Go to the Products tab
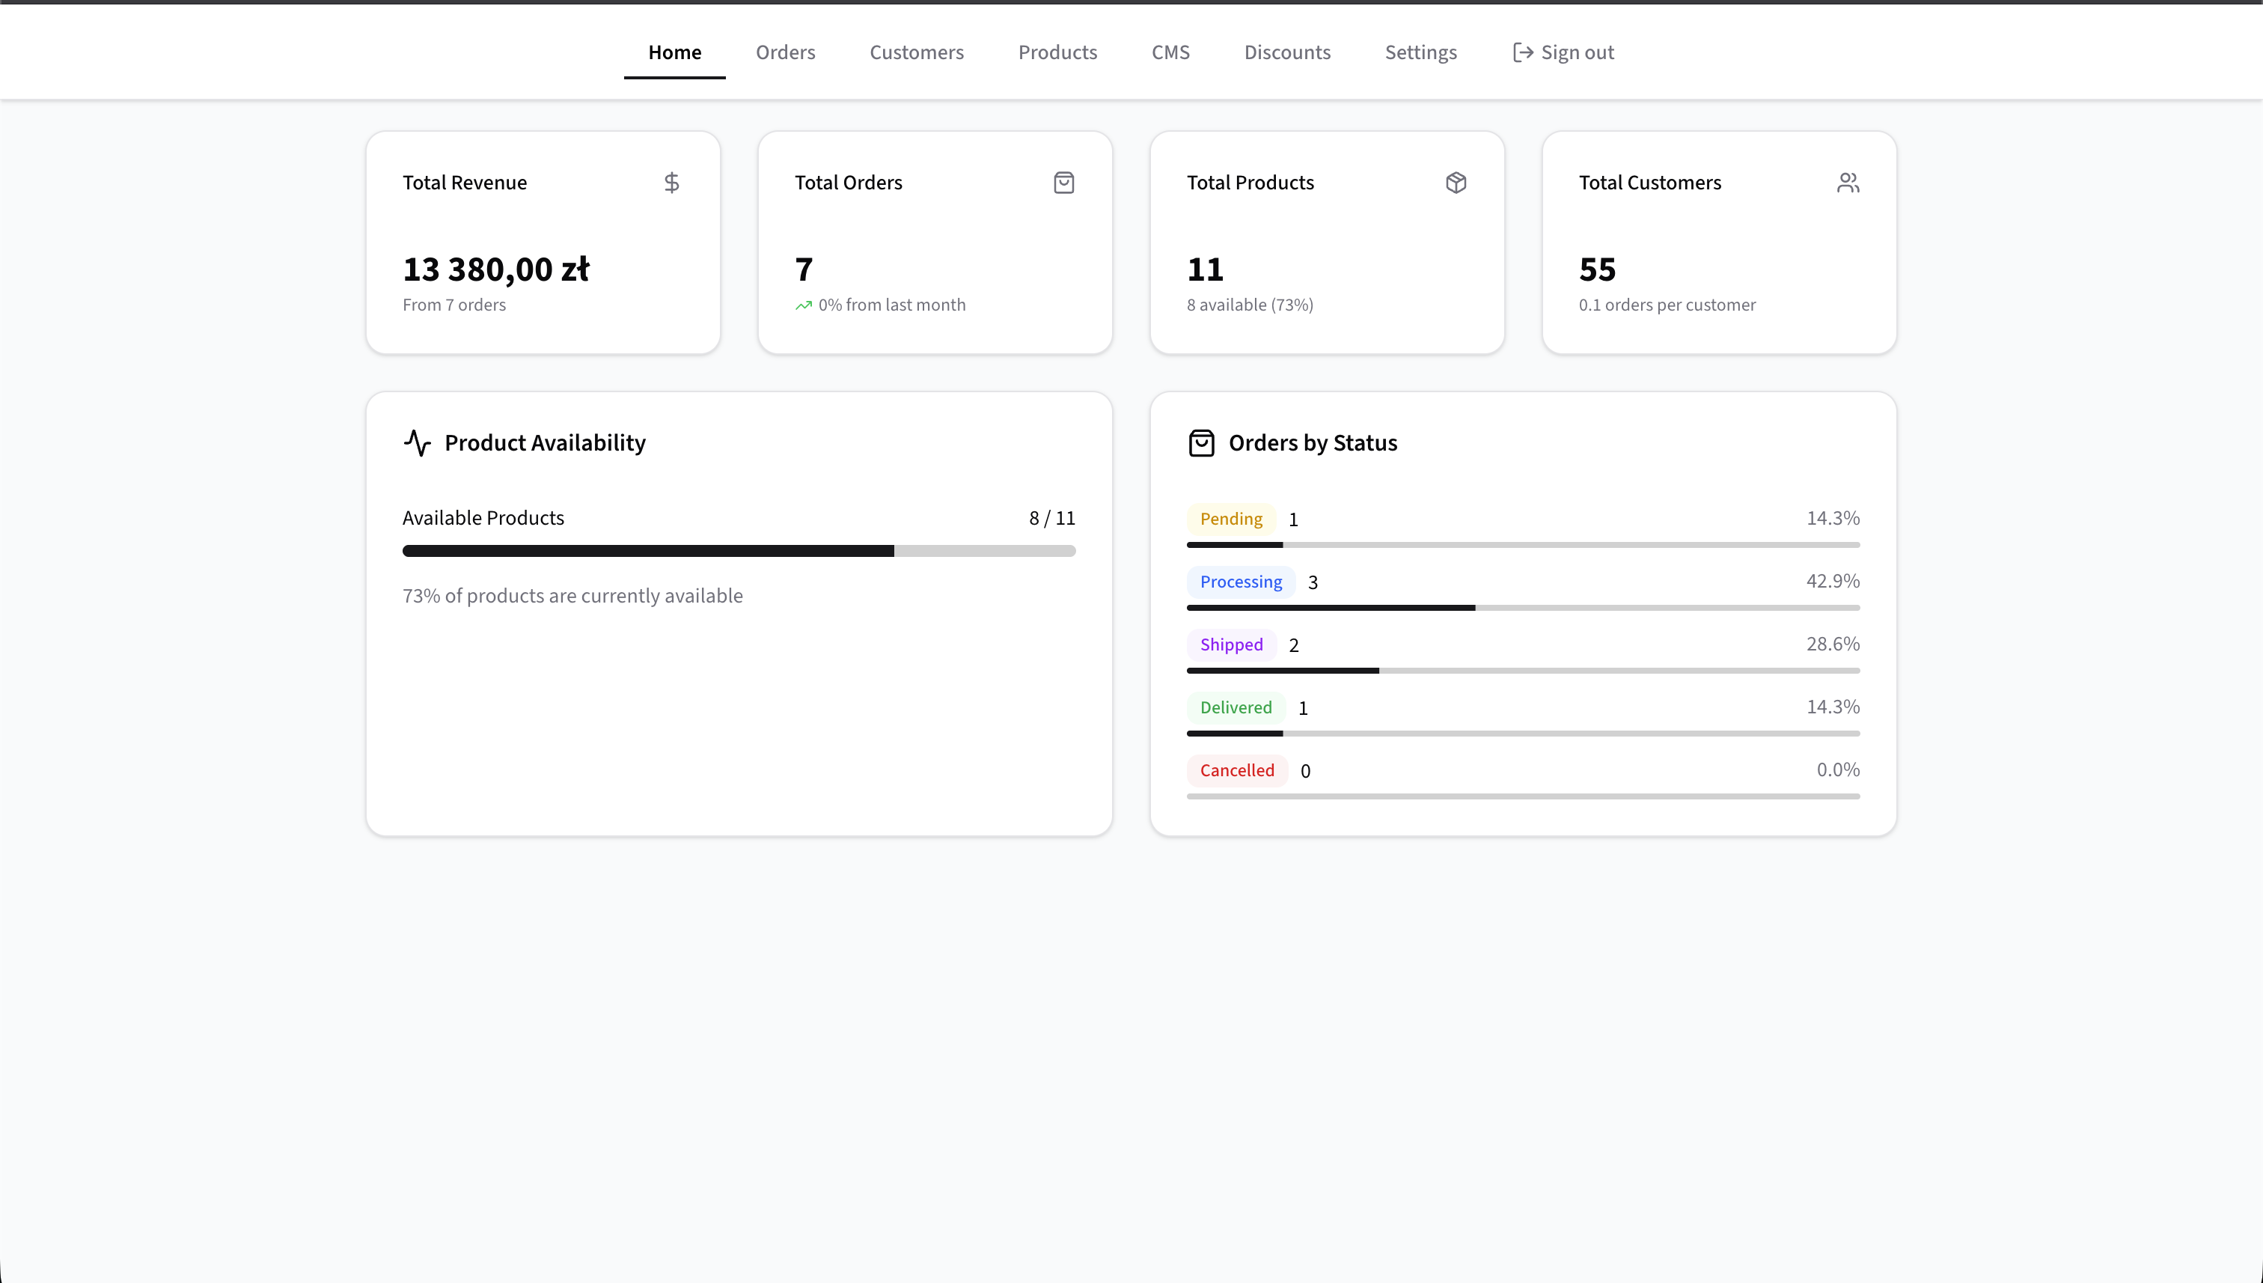 [1057, 53]
